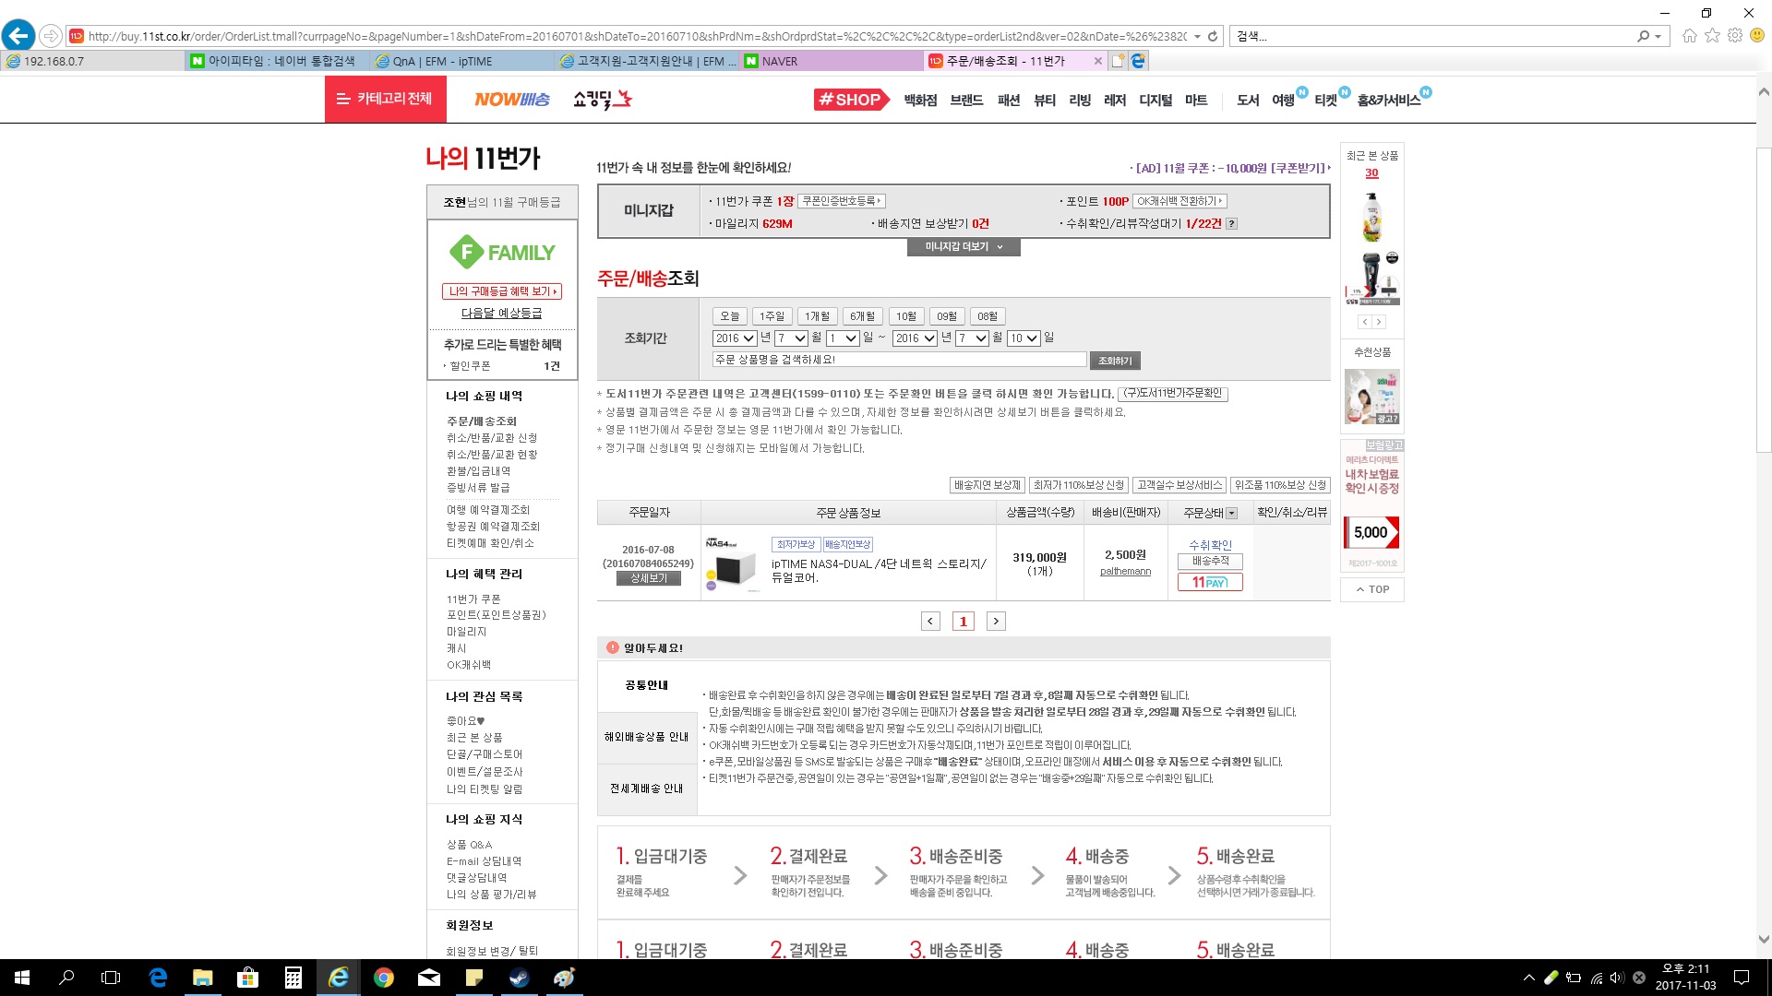
Task: Click the search magnifier in the browser search box
Action: 1644,37
